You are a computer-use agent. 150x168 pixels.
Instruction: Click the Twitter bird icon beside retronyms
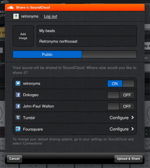coord(18,83)
